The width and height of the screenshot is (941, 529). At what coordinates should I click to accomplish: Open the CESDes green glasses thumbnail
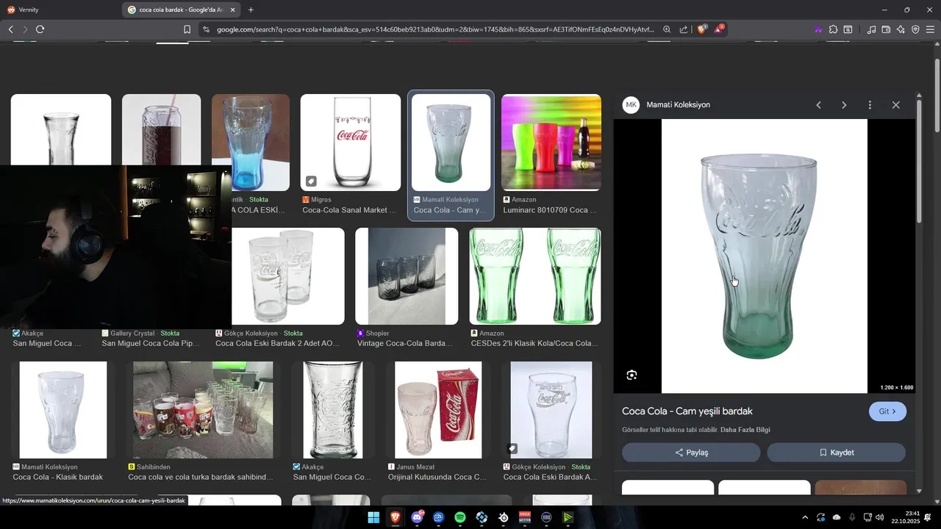click(x=535, y=276)
